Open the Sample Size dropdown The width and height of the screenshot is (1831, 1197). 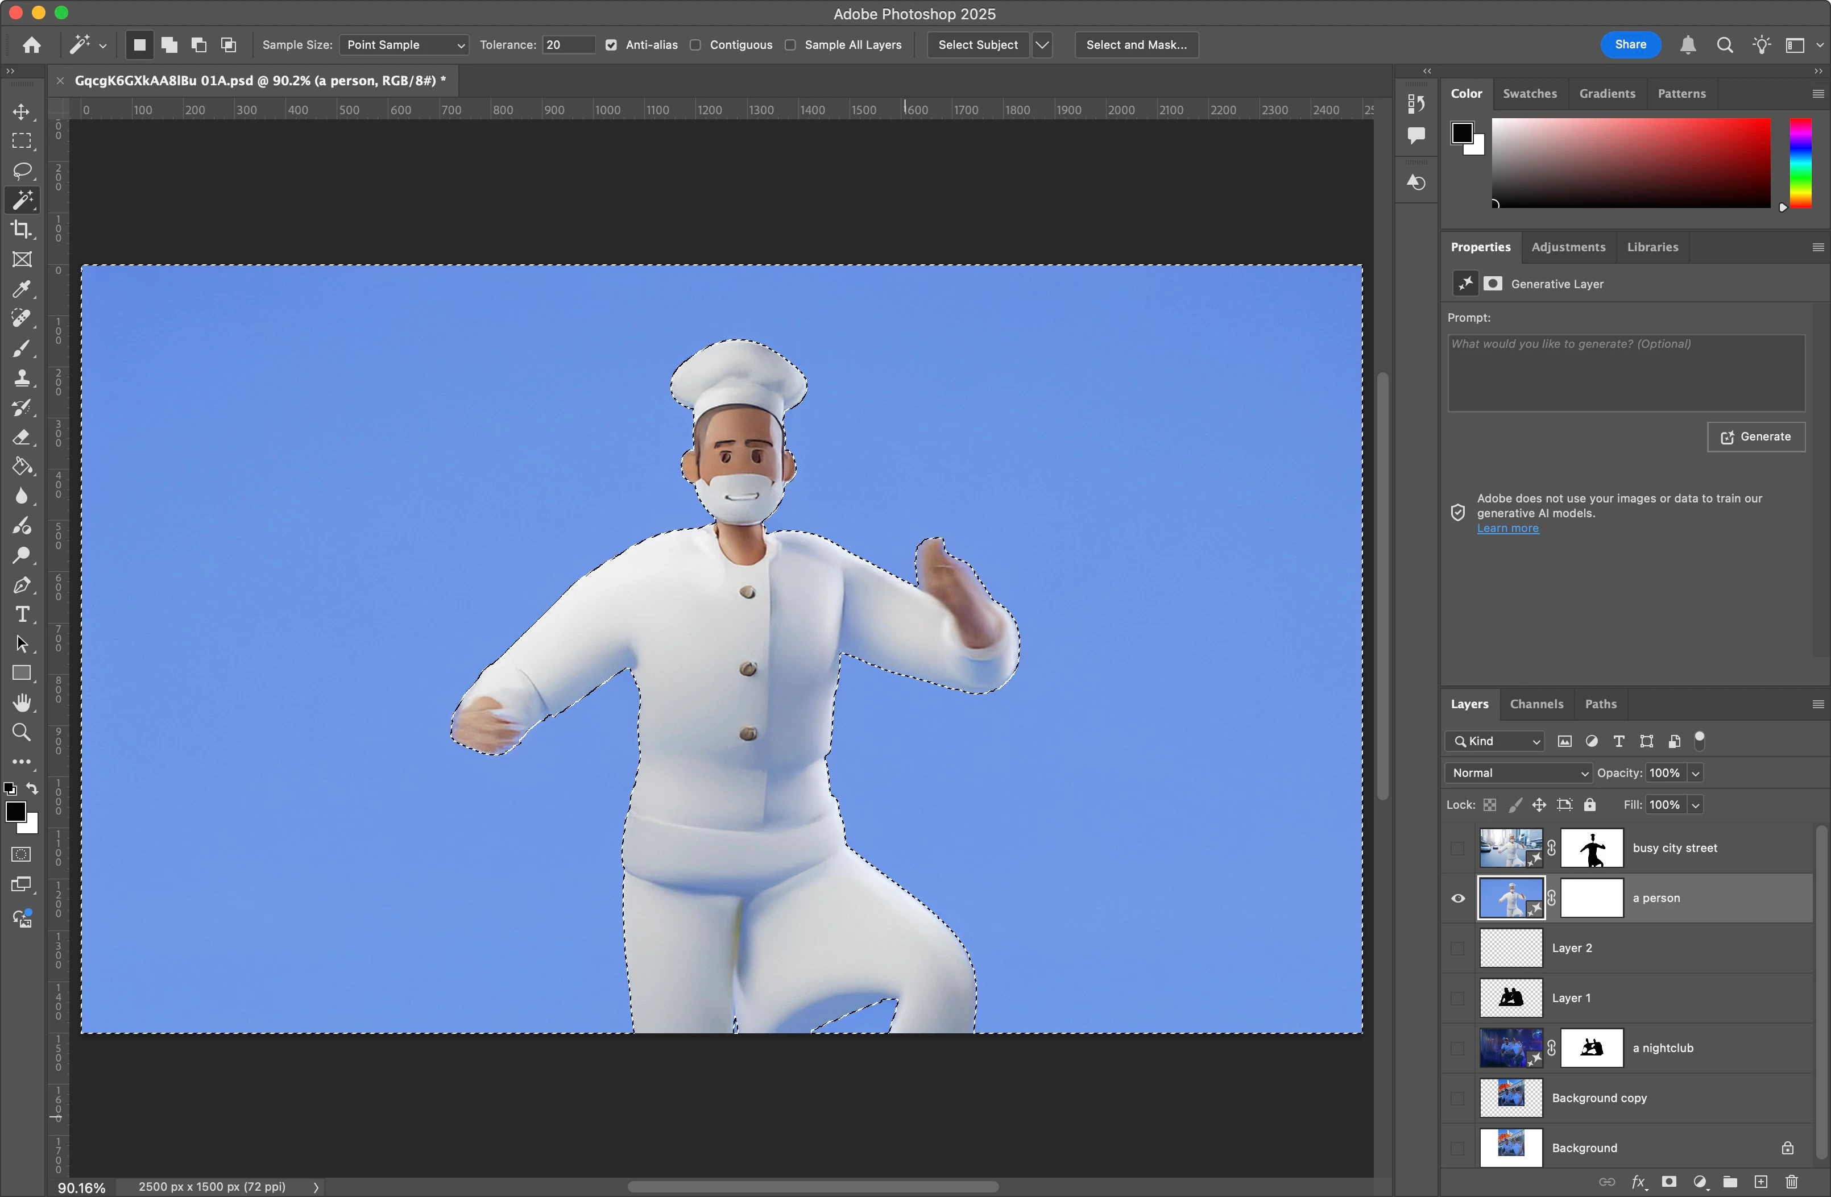pos(404,44)
